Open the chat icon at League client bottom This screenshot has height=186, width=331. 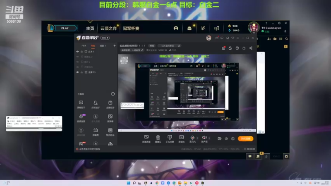[250, 156]
